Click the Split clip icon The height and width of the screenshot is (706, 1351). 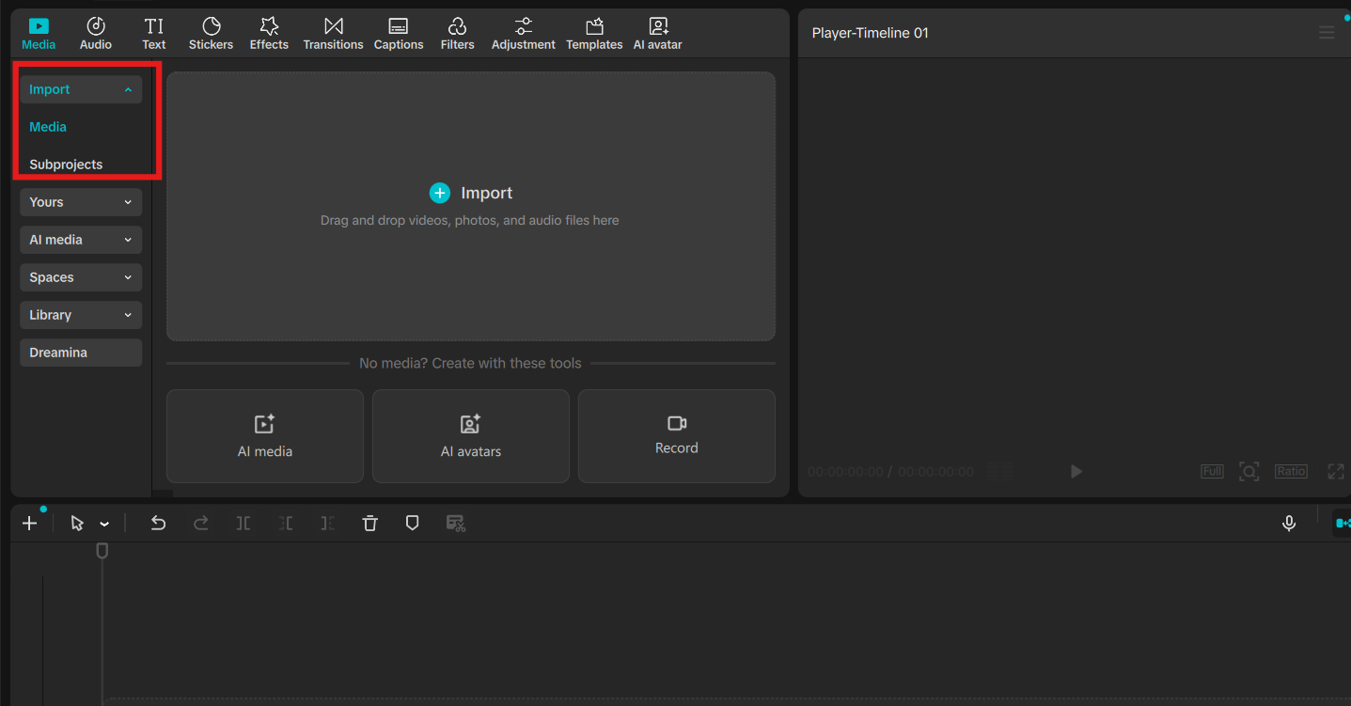pyautogui.click(x=243, y=524)
